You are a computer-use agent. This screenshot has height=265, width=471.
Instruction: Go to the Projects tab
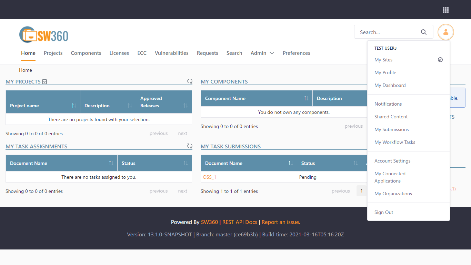[x=53, y=53]
